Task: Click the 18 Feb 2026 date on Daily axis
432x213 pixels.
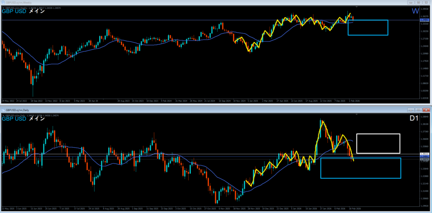Action: pos(355,209)
